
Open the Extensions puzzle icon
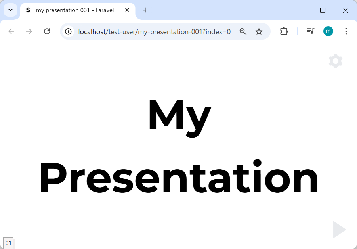(x=284, y=31)
